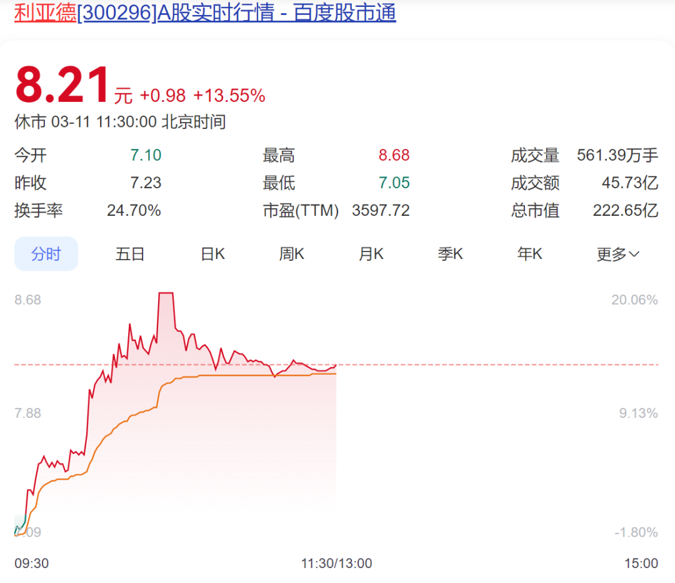Click the timestamp 休市 03-11 11:30:00 北京时间
675x583 pixels.
120,122
